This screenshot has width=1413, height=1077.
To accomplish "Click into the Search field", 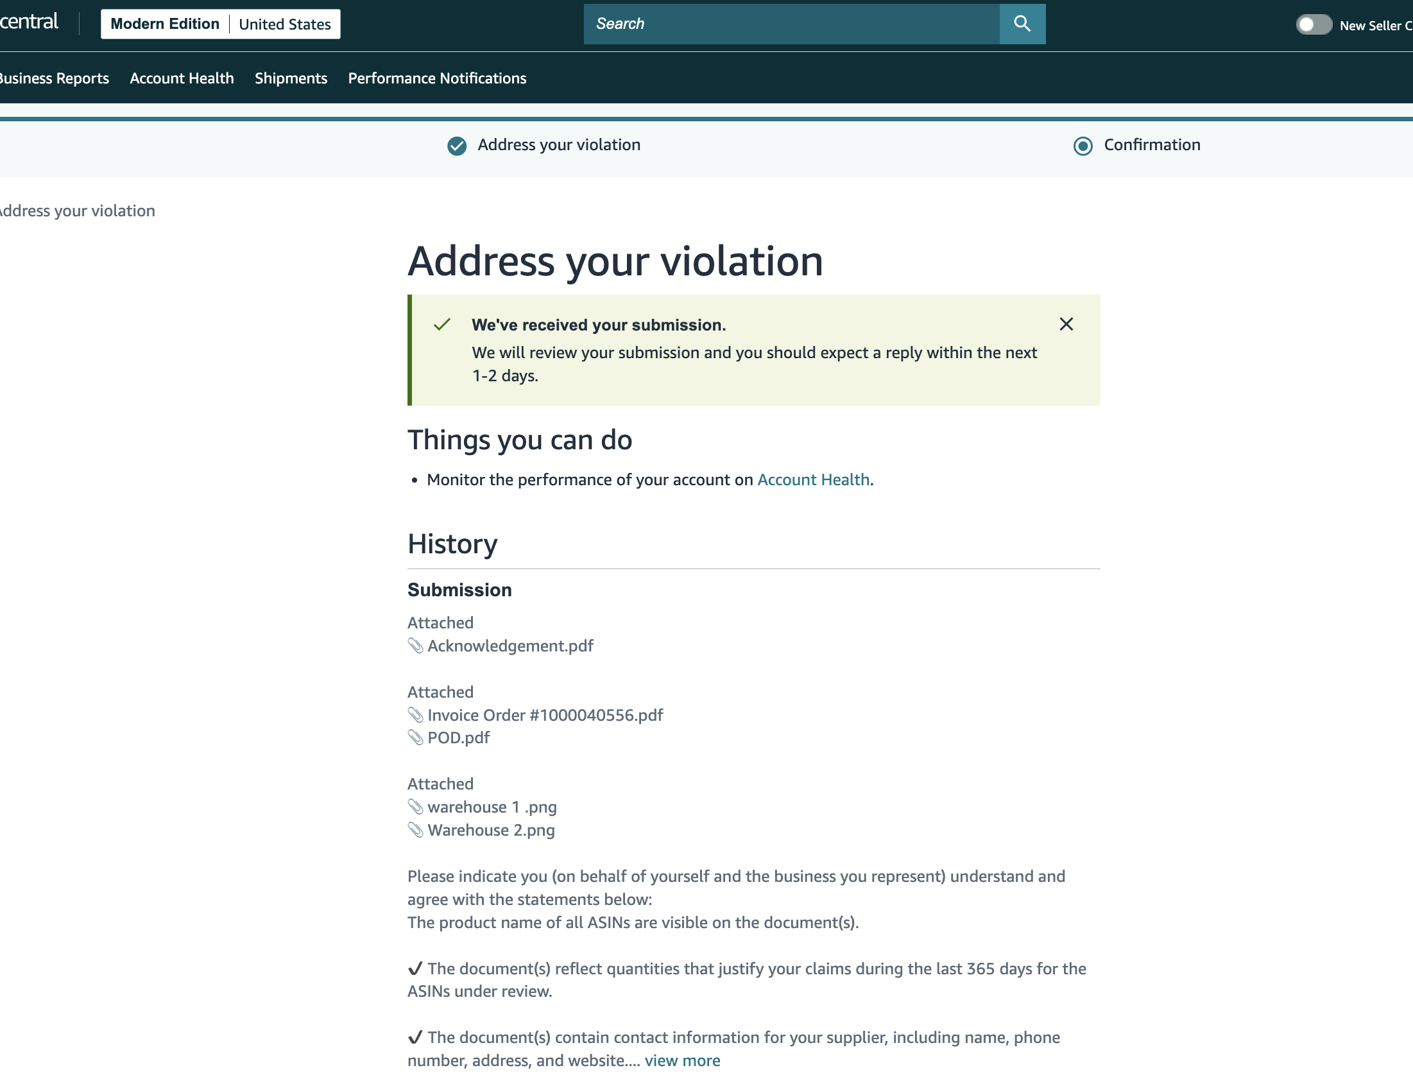I will pos(792,24).
